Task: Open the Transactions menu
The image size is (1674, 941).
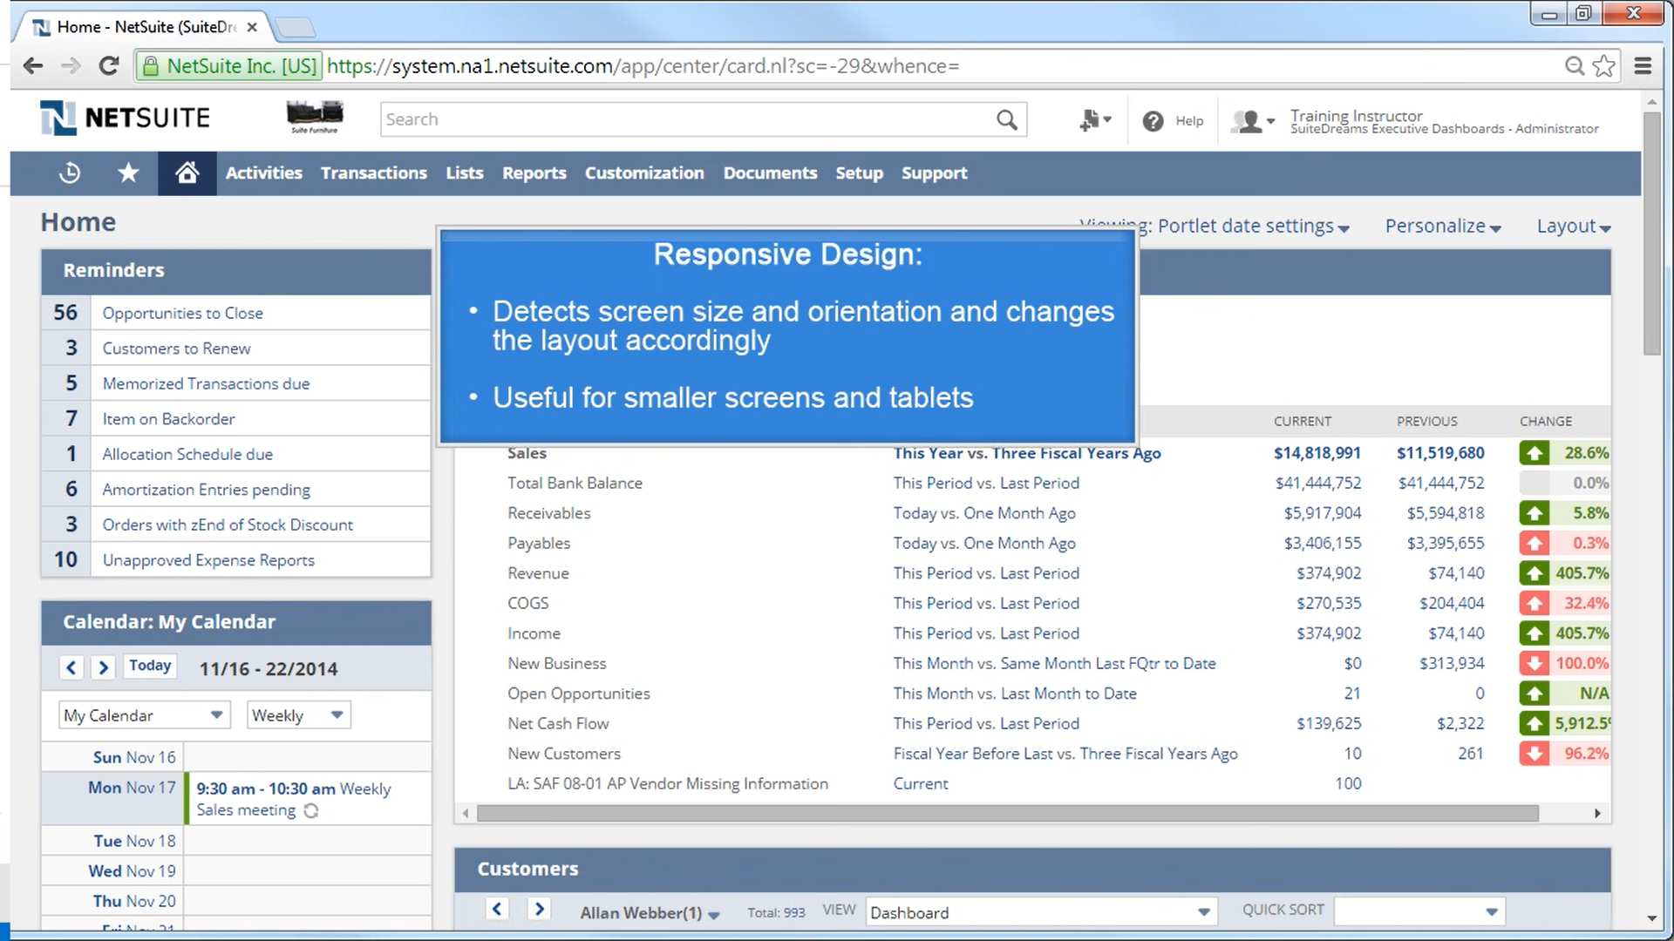Action: [x=374, y=173]
